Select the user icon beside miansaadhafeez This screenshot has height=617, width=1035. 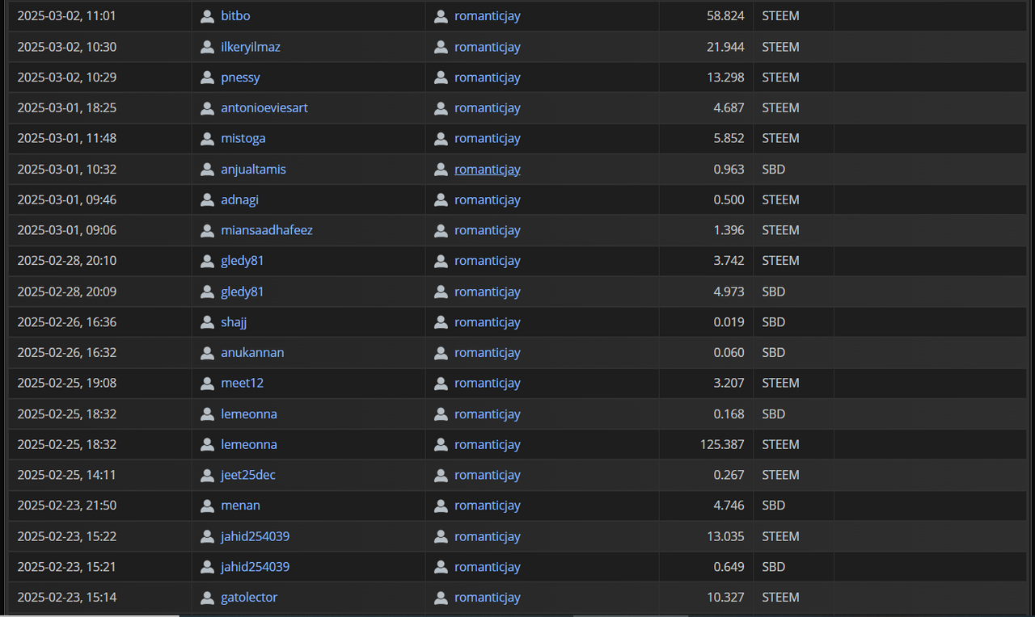[207, 230]
